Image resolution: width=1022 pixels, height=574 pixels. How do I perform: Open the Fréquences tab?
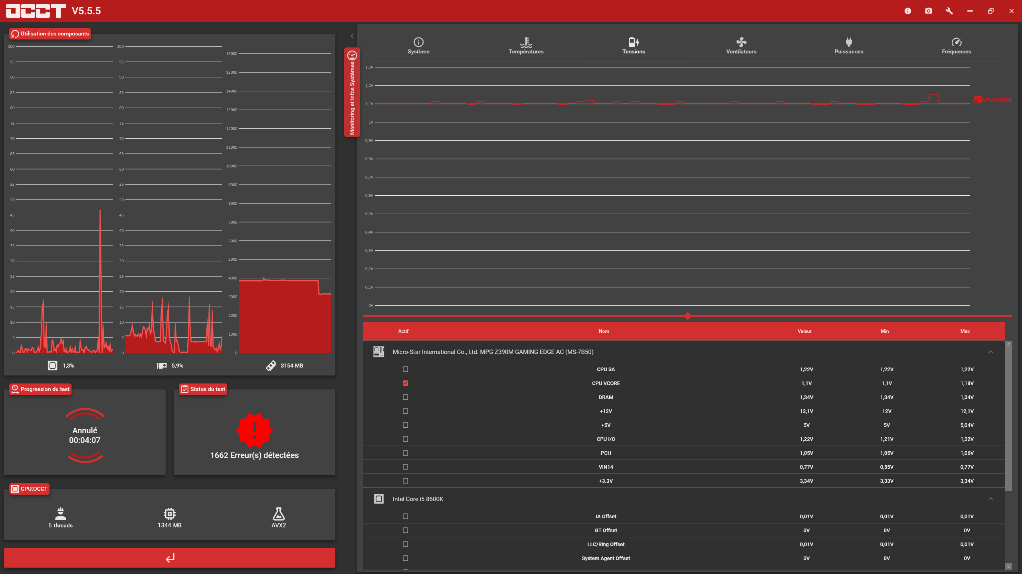pyautogui.click(x=956, y=45)
